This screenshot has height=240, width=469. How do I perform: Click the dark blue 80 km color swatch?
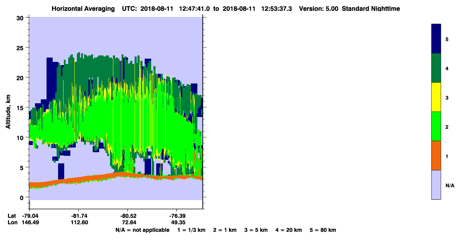tap(436, 39)
